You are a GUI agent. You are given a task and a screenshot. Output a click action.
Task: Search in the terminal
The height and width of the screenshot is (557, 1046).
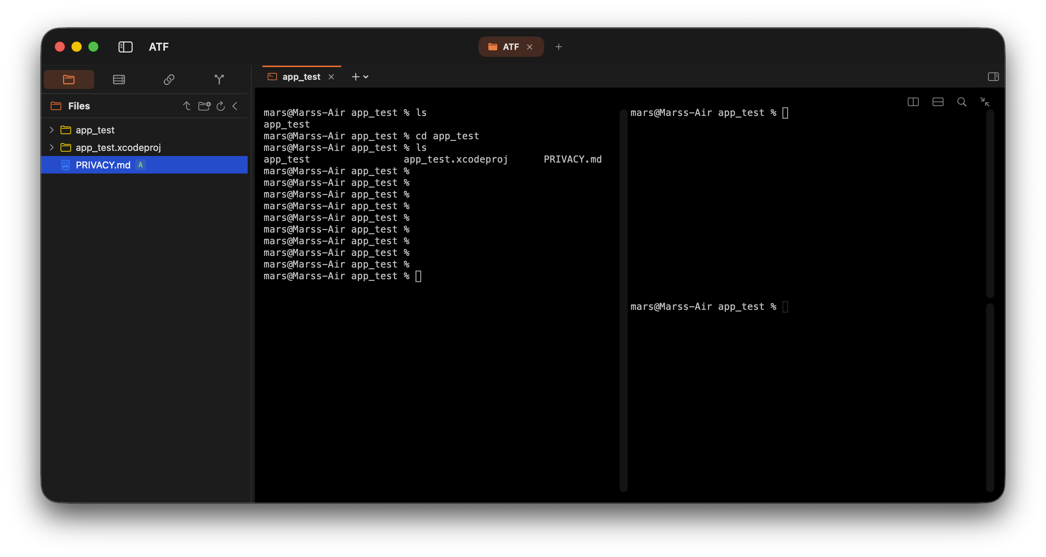[962, 102]
